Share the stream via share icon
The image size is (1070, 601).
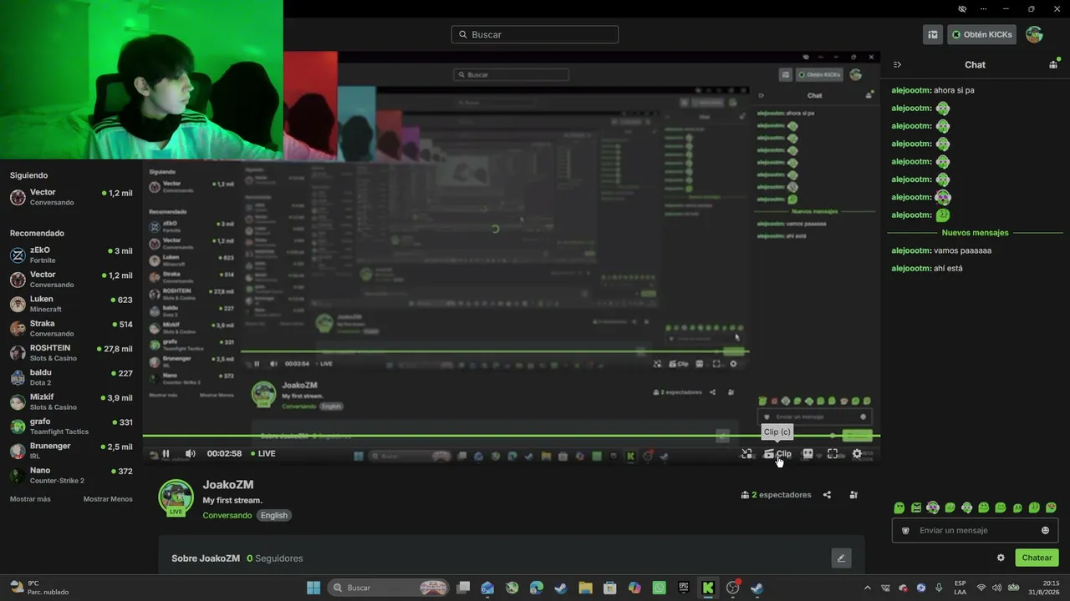827,495
